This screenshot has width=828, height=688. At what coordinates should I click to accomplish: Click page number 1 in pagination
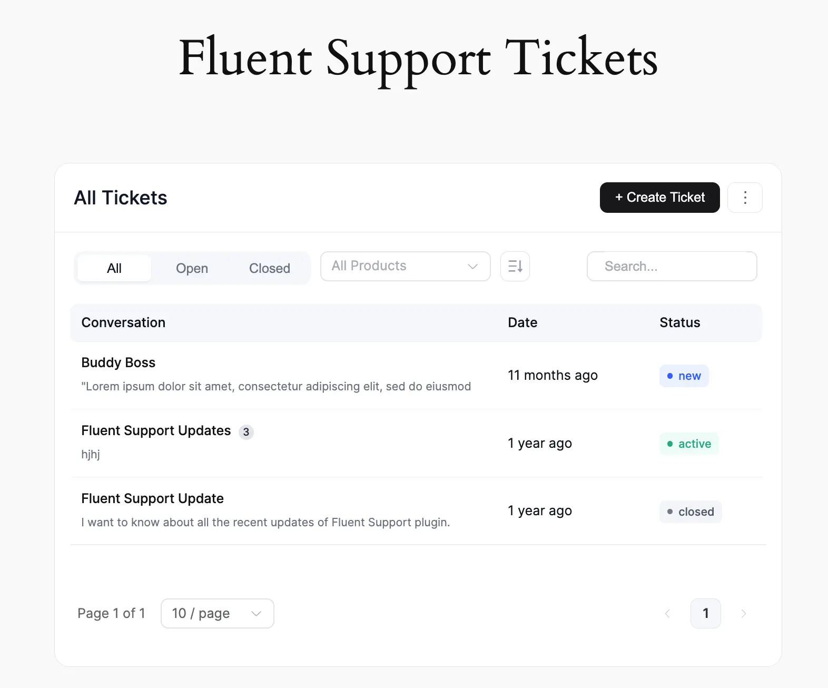click(x=706, y=613)
